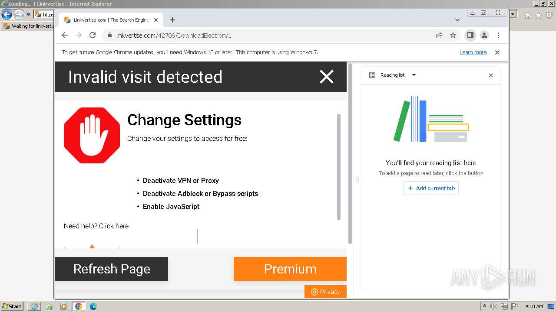Open the Windows Start menu
This screenshot has width=556, height=312.
pos(12,306)
